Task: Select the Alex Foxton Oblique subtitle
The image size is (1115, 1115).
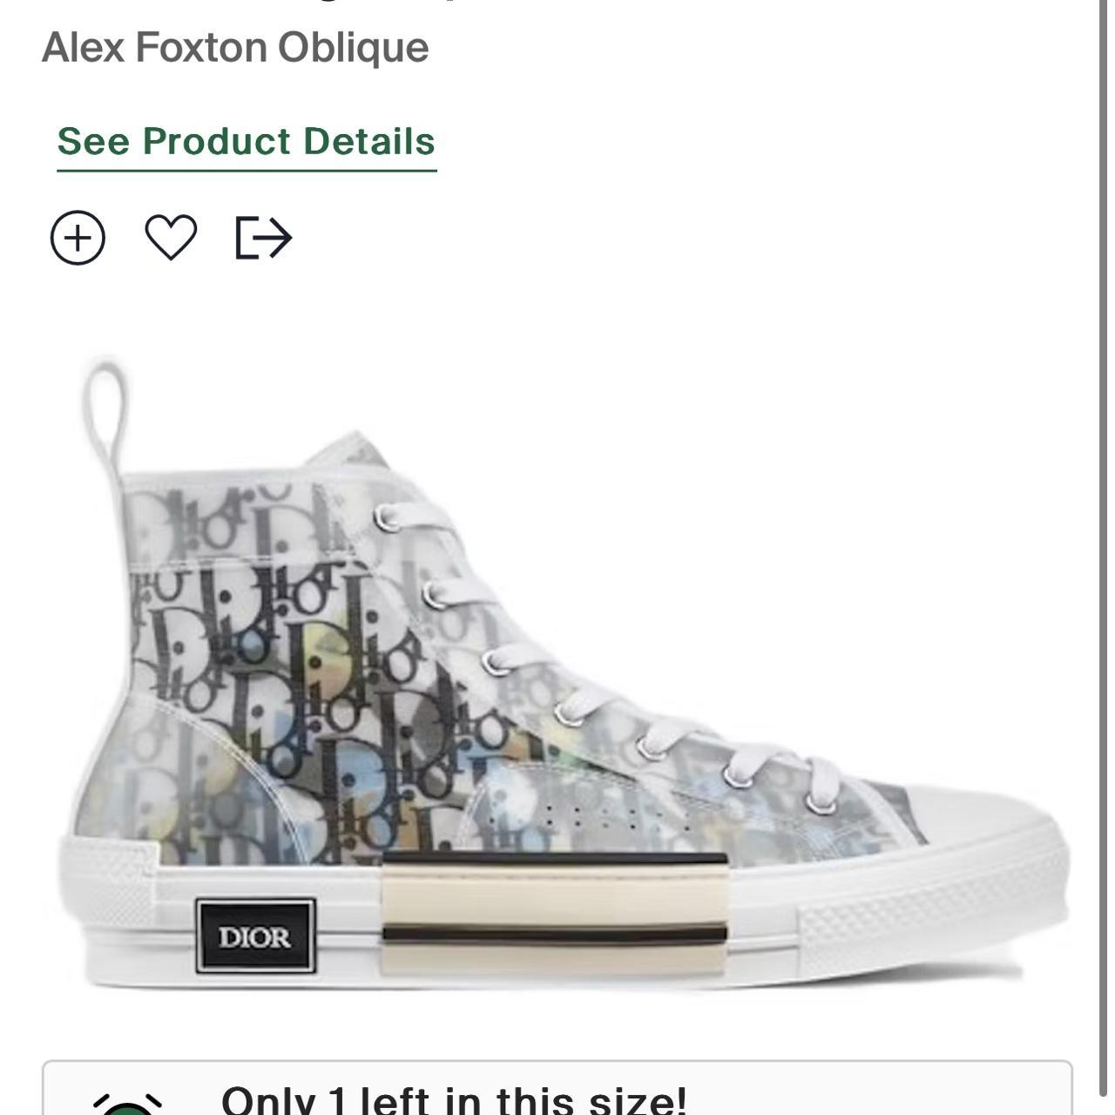Action: tap(235, 47)
